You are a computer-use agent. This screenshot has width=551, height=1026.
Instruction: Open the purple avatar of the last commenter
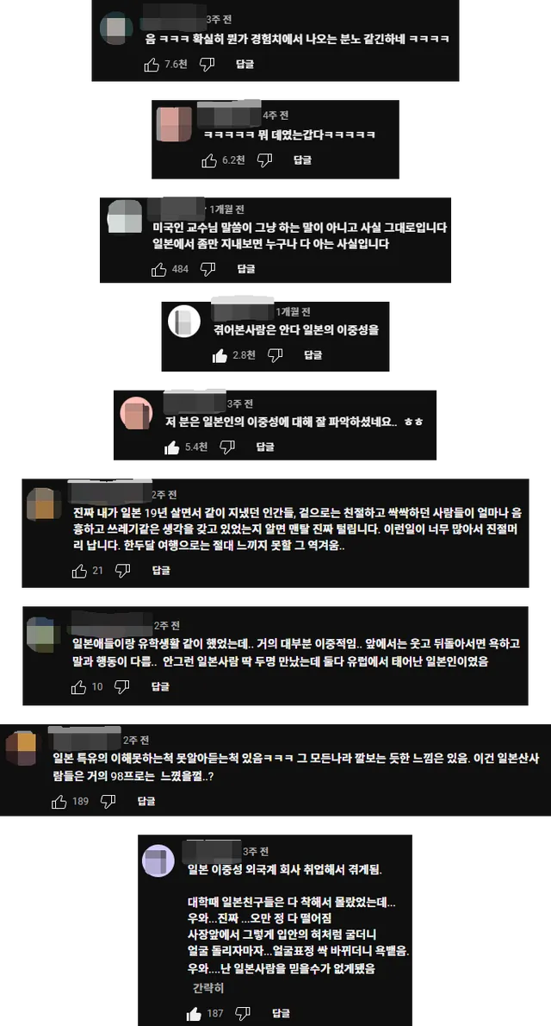(x=158, y=860)
